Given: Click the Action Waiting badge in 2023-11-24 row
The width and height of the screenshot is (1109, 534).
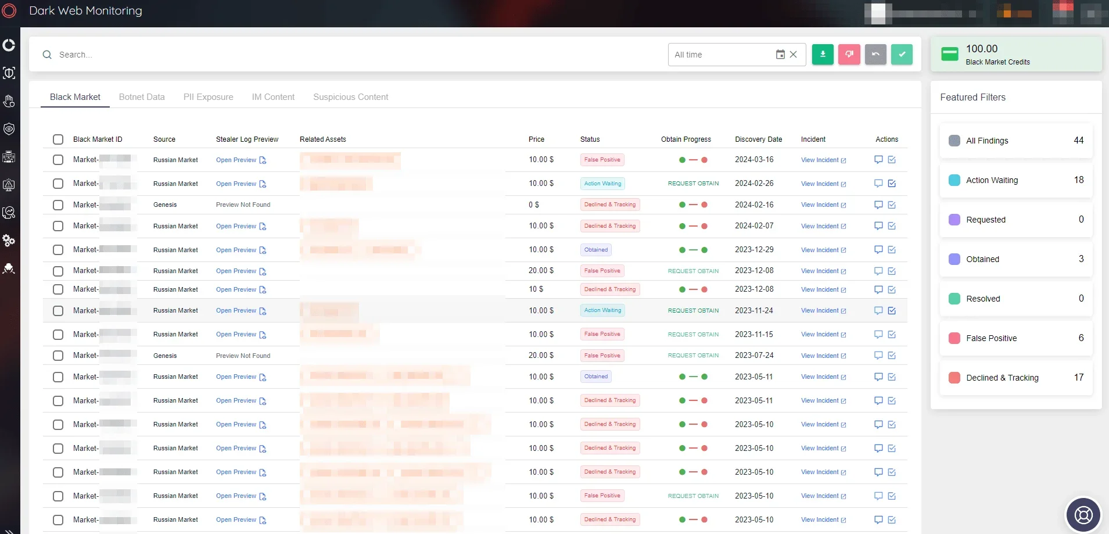Looking at the screenshot, I should coord(602,310).
